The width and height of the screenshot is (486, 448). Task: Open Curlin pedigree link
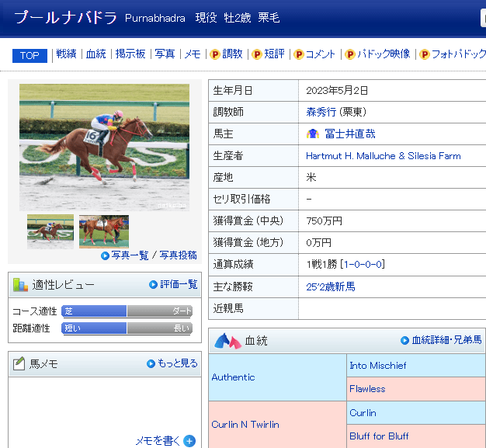(x=363, y=413)
